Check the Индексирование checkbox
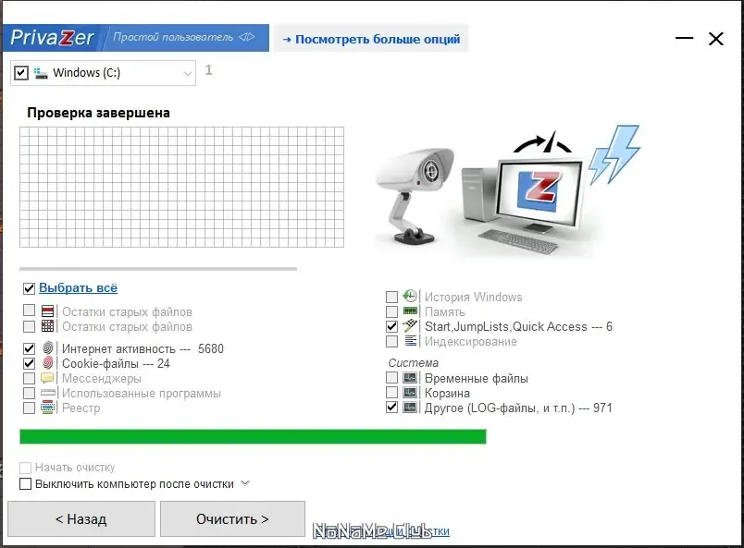744x548 pixels. click(x=391, y=341)
